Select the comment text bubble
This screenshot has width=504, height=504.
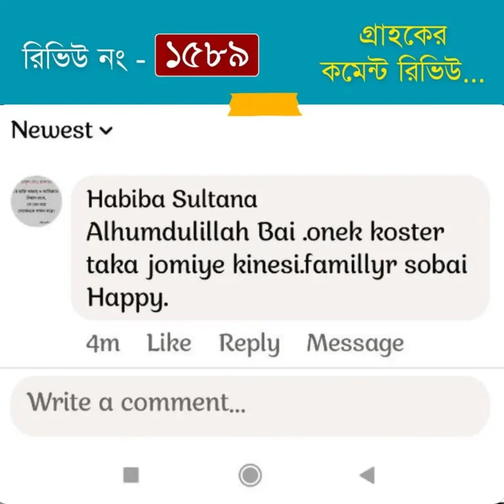280,247
